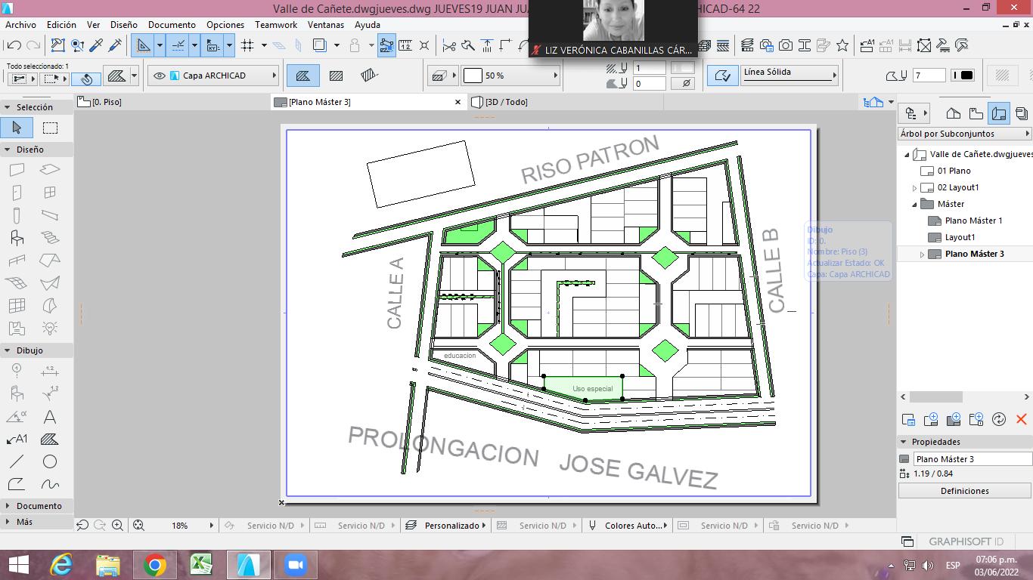Select the Text tool
The width and height of the screenshot is (1033, 580).
50,417
